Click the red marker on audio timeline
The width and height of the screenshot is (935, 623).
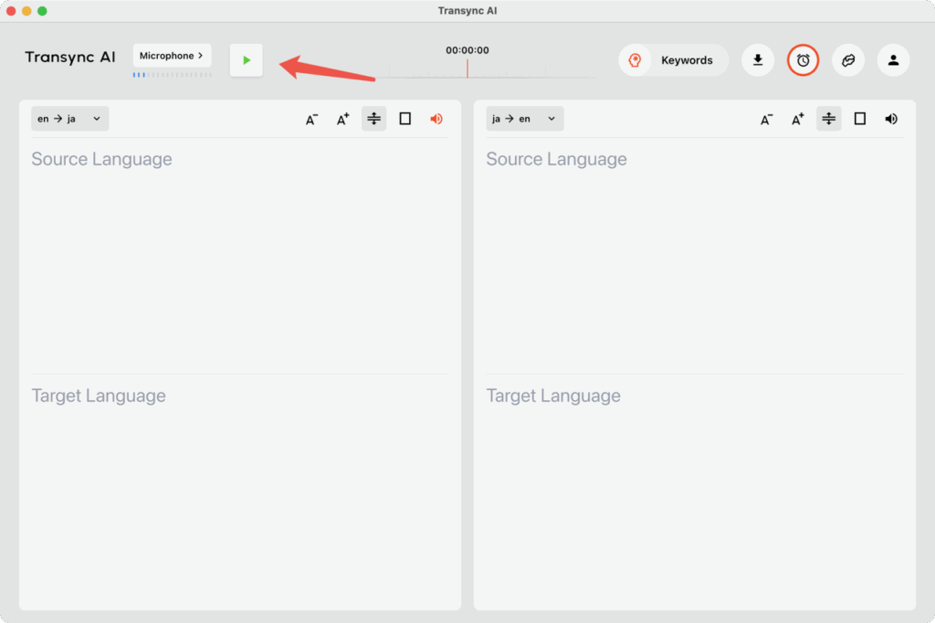[467, 69]
